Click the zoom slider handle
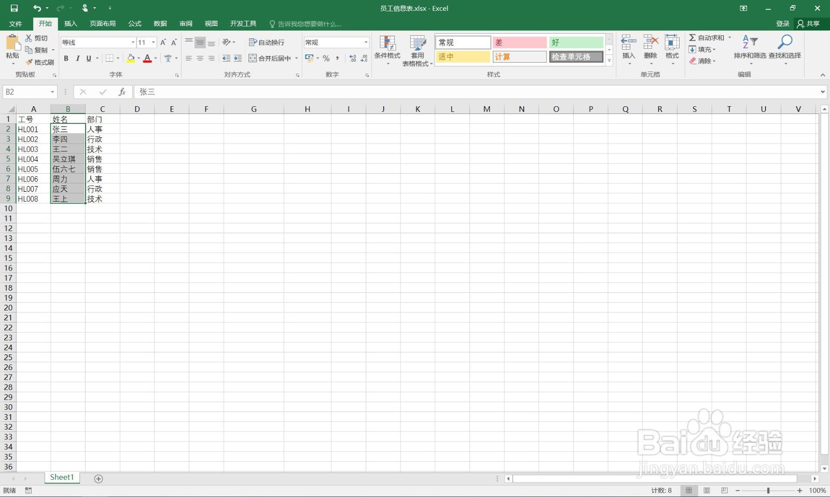Viewport: 830px width, 497px height. coord(768,490)
